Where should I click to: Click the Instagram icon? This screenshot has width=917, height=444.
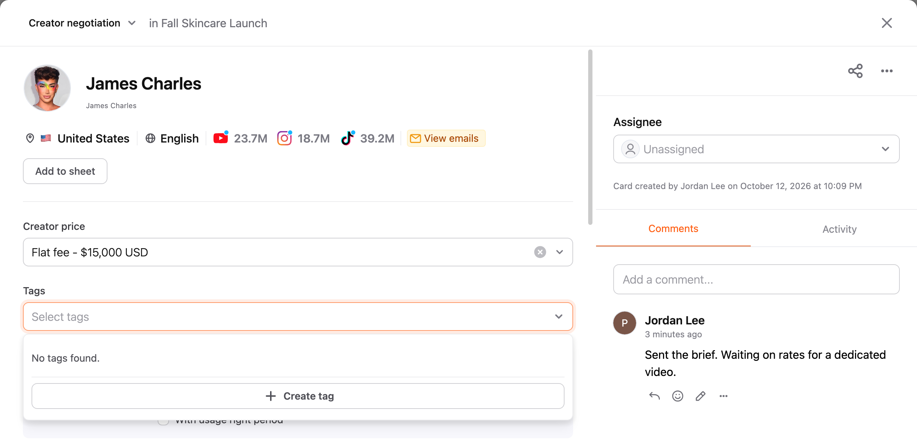pos(284,138)
